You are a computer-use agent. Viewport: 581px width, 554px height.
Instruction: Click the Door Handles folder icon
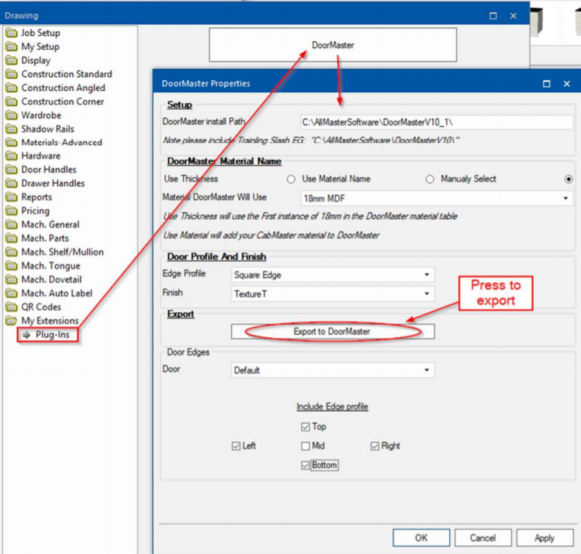tap(12, 170)
